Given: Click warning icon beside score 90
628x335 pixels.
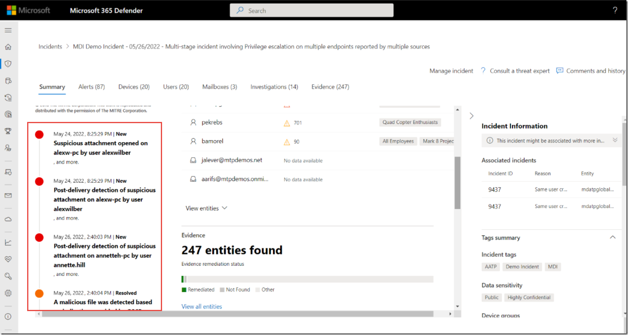Looking at the screenshot, I should tap(287, 142).
